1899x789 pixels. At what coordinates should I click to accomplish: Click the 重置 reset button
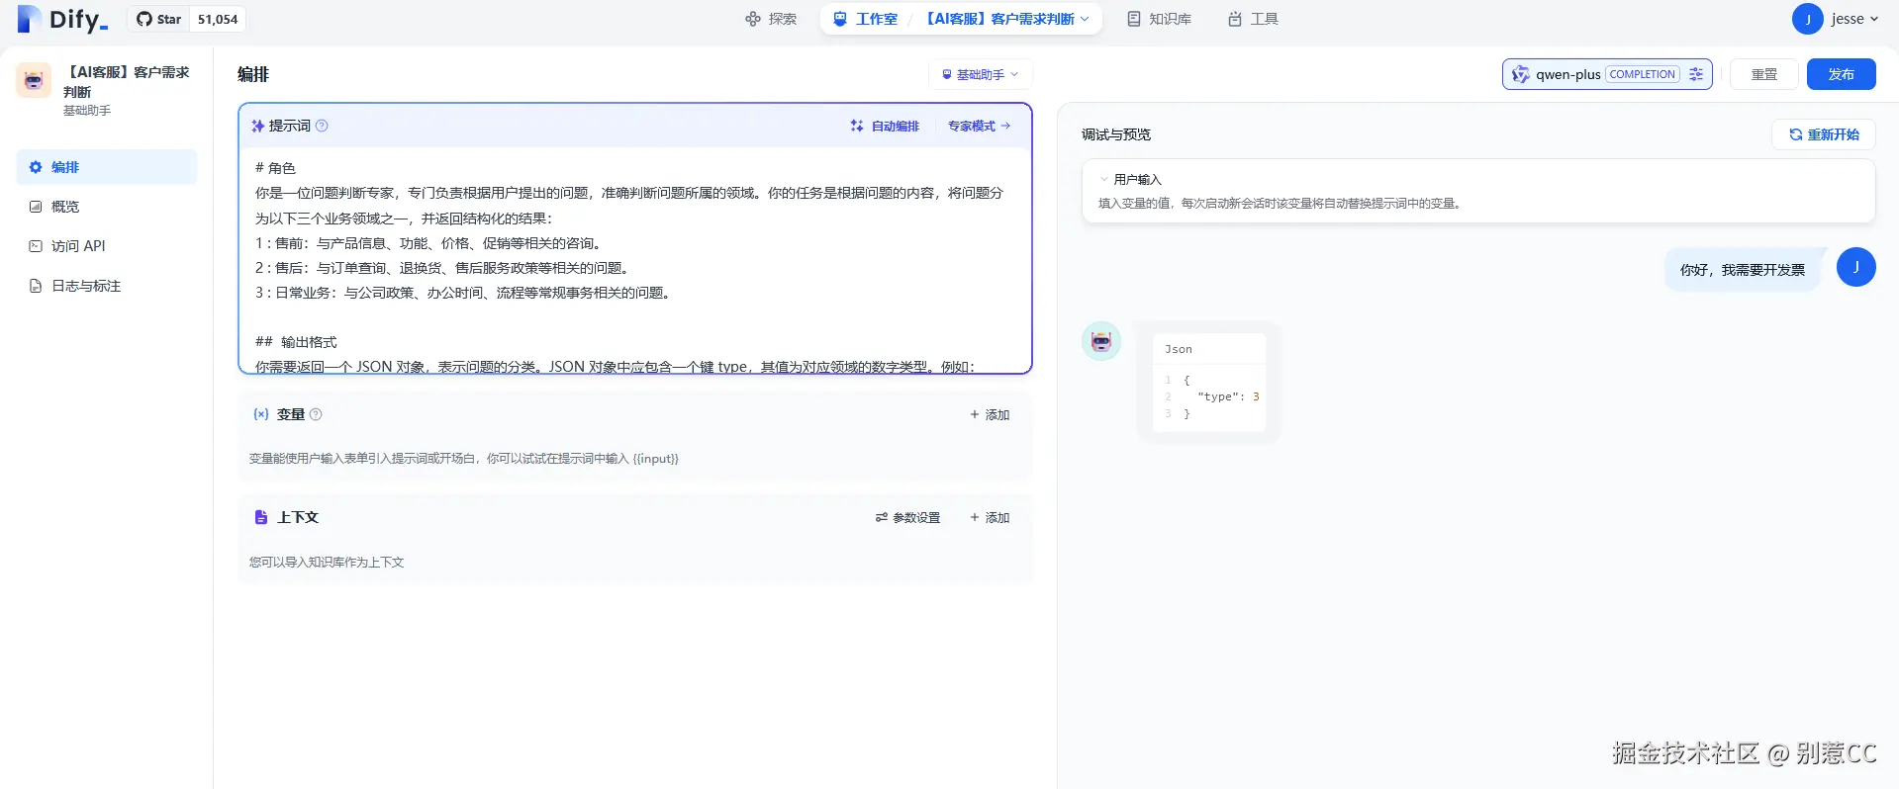point(1763,74)
